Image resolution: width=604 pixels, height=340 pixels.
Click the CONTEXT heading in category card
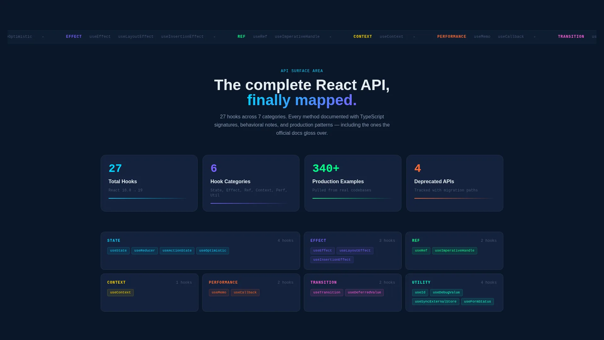[x=116, y=282]
